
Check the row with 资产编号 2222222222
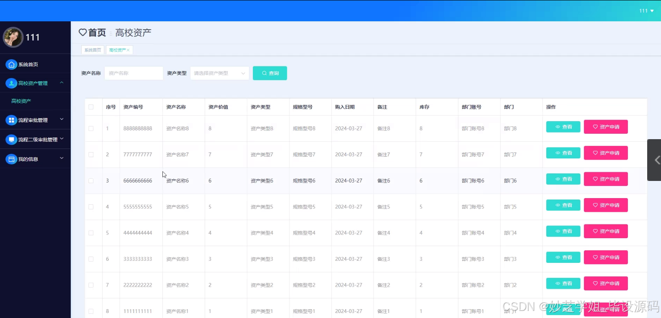point(91,285)
